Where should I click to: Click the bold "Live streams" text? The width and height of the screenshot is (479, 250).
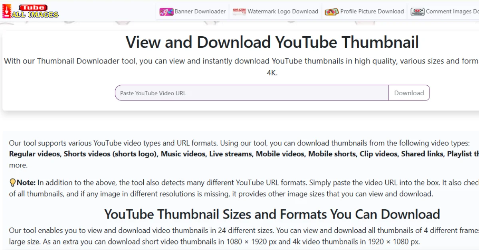(x=231, y=154)
